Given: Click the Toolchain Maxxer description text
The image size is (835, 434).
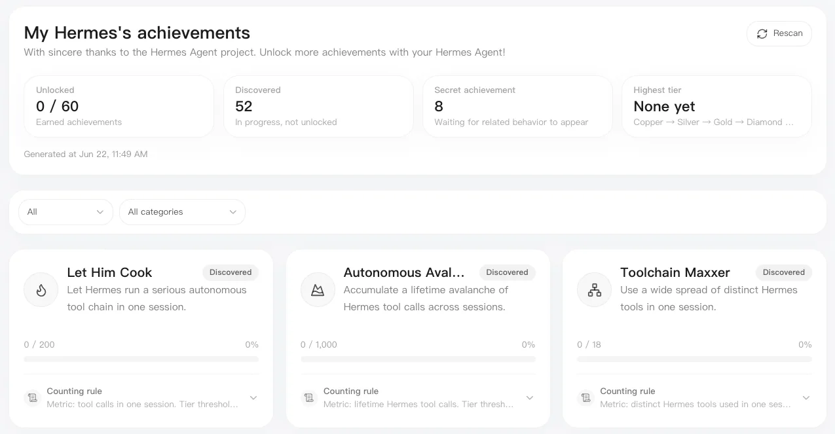Looking at the screenshot, I should tap(709, 298).
